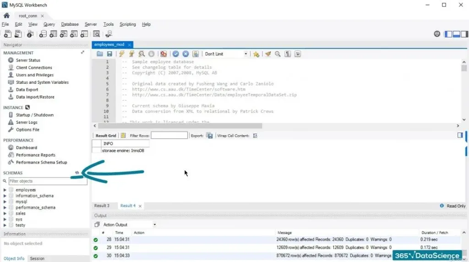Open the Don't Limit rows dropdown
Image resolution: width=469 pixels, height=262 pixels.
coord(226,54)
